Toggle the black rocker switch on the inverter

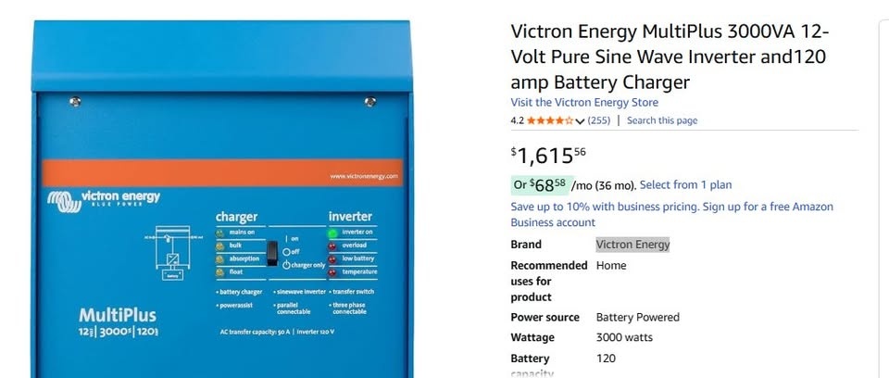[272, 253]
